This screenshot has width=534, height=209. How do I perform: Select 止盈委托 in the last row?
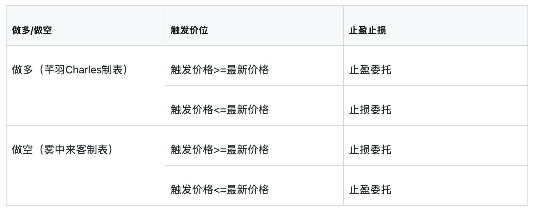click(x=370, y=190)
